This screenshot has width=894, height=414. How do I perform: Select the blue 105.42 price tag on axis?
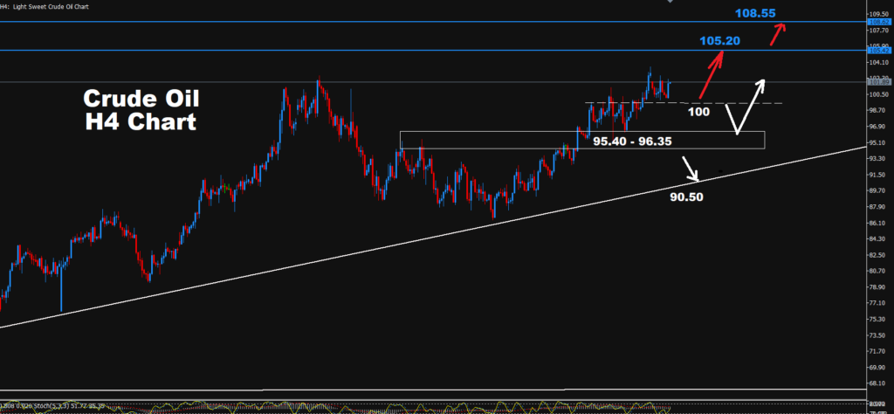pyautogui.click(x=880, y=50)
